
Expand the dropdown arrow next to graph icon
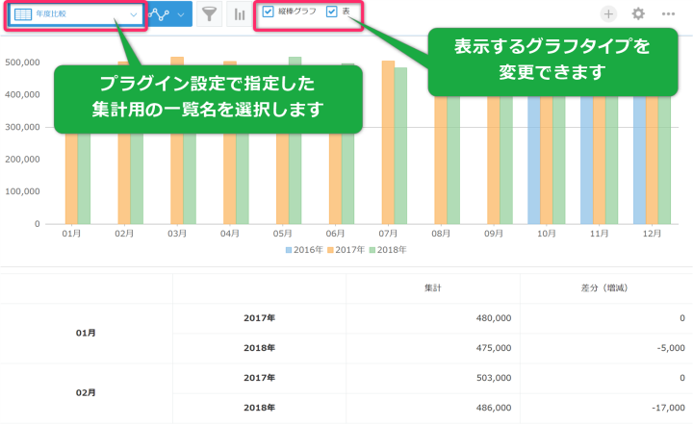180,15
